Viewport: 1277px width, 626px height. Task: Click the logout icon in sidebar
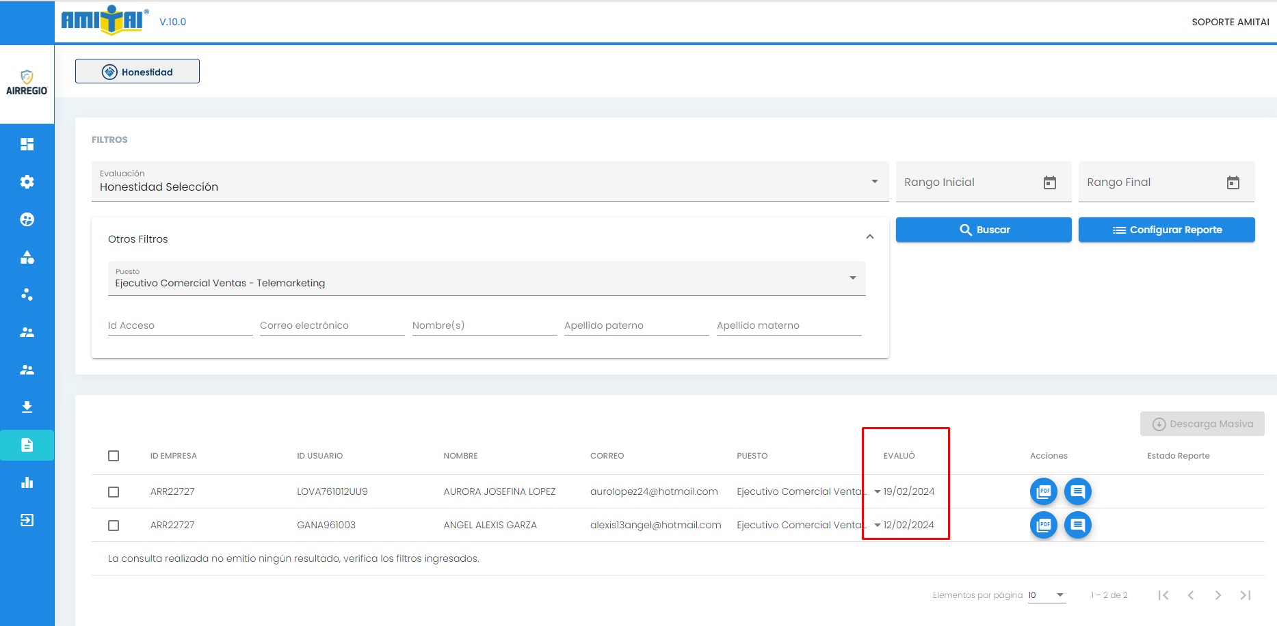27,520
